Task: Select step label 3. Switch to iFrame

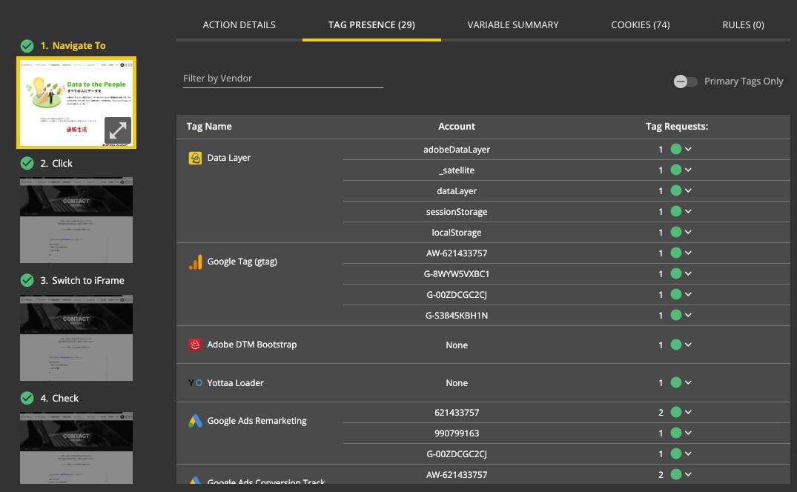Action: click(x=82, y=281)
